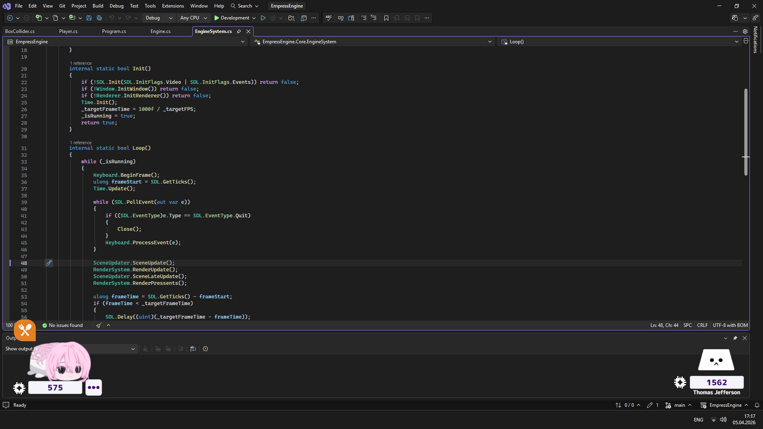Expand the Loop() member navigation dropdown
This screenshot has height=429, width=763.
point(737,41)
